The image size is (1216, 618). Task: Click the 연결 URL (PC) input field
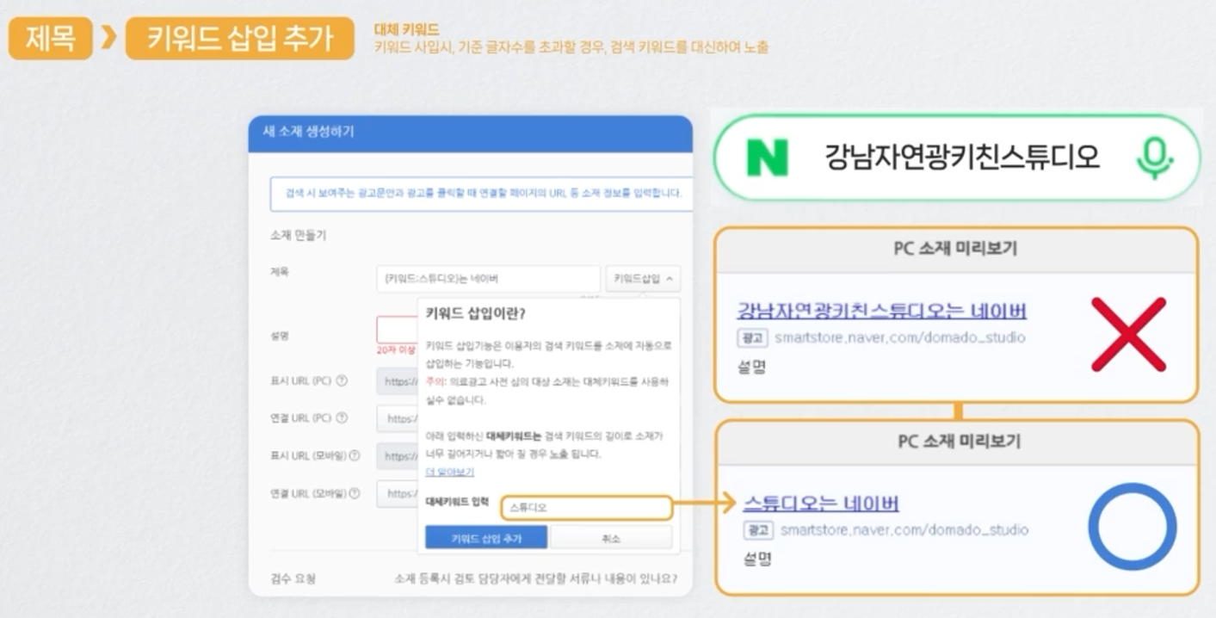coord(397,418)
